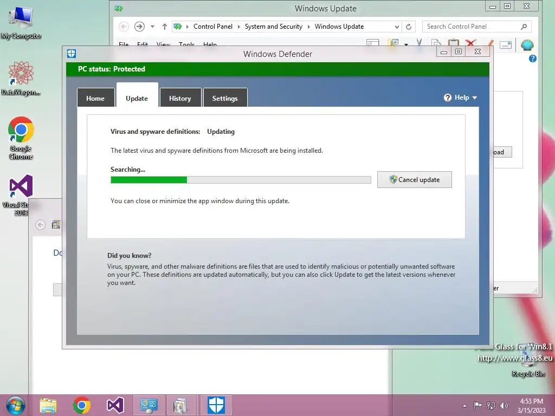Click the network tray icon

coord(491,405)
